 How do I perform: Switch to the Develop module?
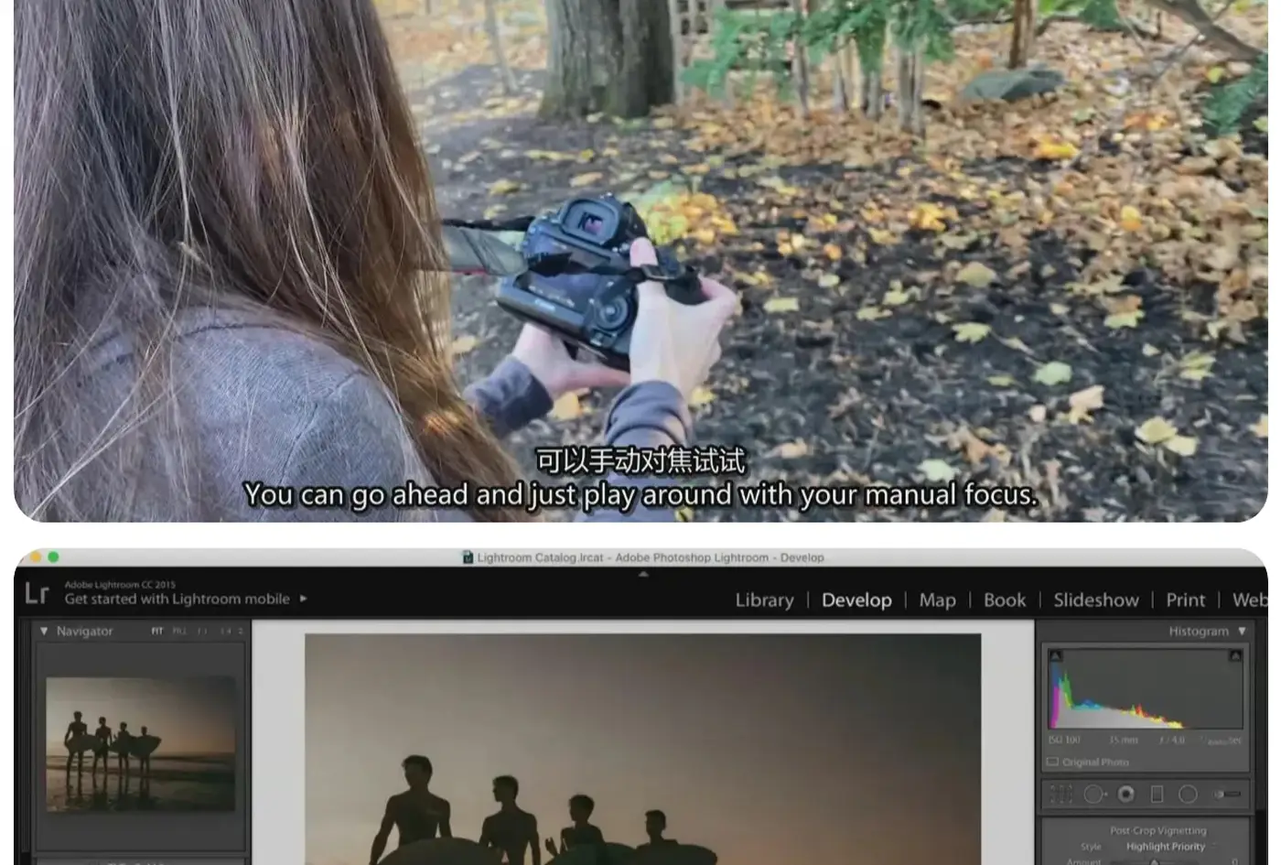856,600
